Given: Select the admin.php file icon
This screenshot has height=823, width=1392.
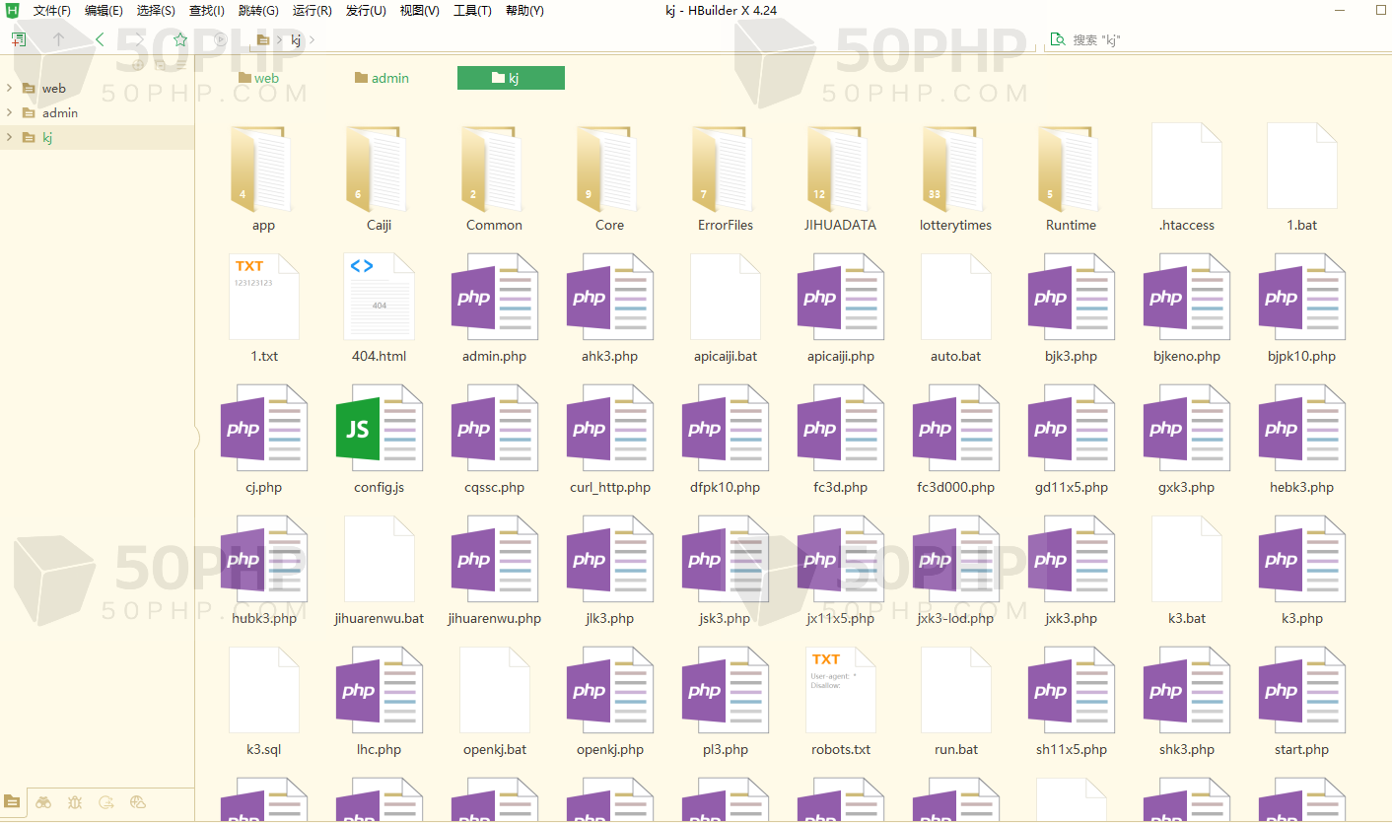Looking at the screenshot, I should [494, 298].
